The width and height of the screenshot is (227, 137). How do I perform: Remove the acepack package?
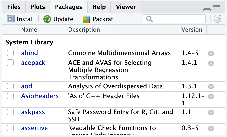tap(211, 63)
